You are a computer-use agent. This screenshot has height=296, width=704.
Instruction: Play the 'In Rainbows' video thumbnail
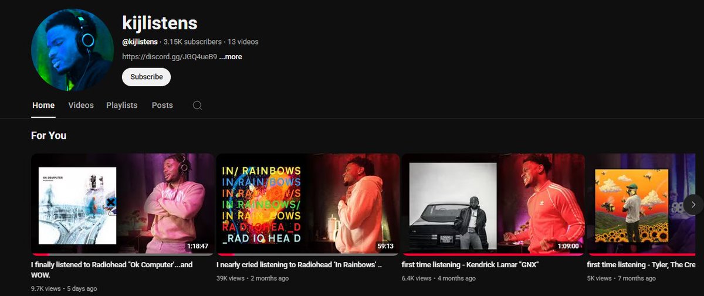click(308, 205)
